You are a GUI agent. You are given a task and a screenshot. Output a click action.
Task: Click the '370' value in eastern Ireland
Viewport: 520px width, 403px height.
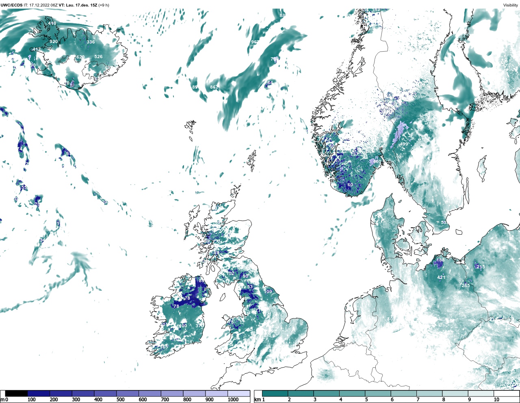[199, 326]
